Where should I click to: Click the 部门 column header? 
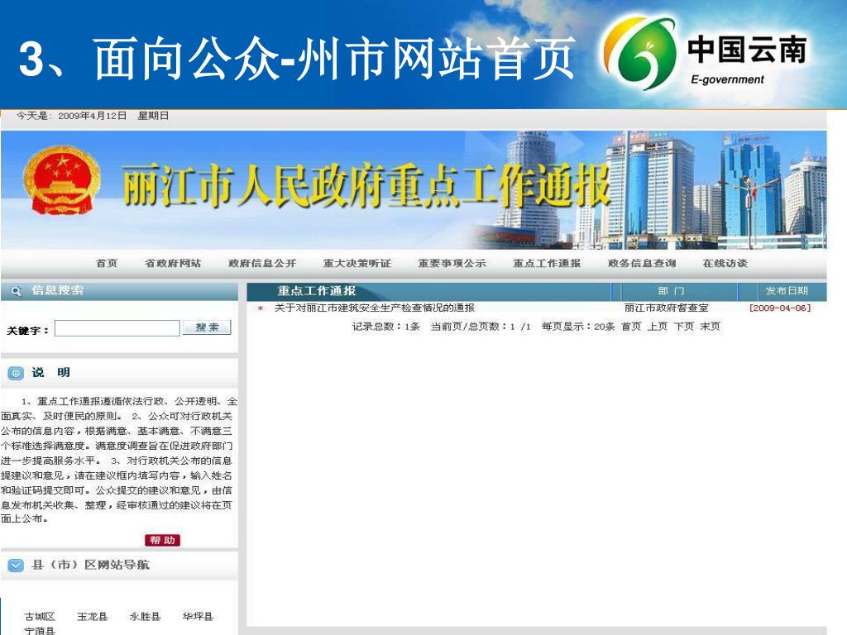click(671, 291)
